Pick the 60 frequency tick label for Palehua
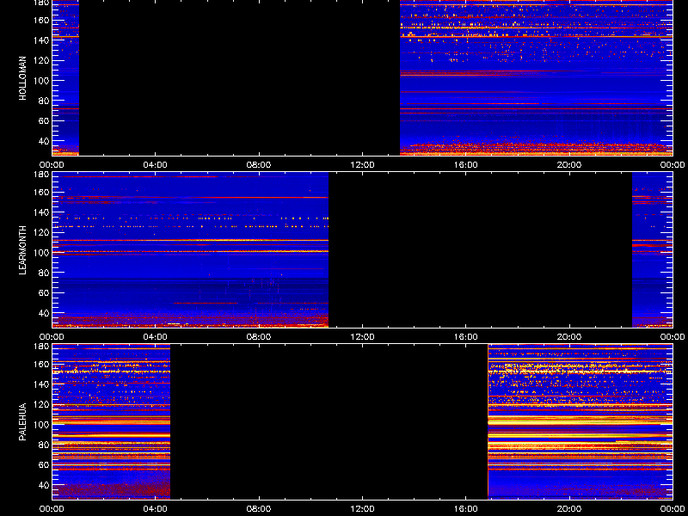Screen dimensions: 688x516 point(44,465)
